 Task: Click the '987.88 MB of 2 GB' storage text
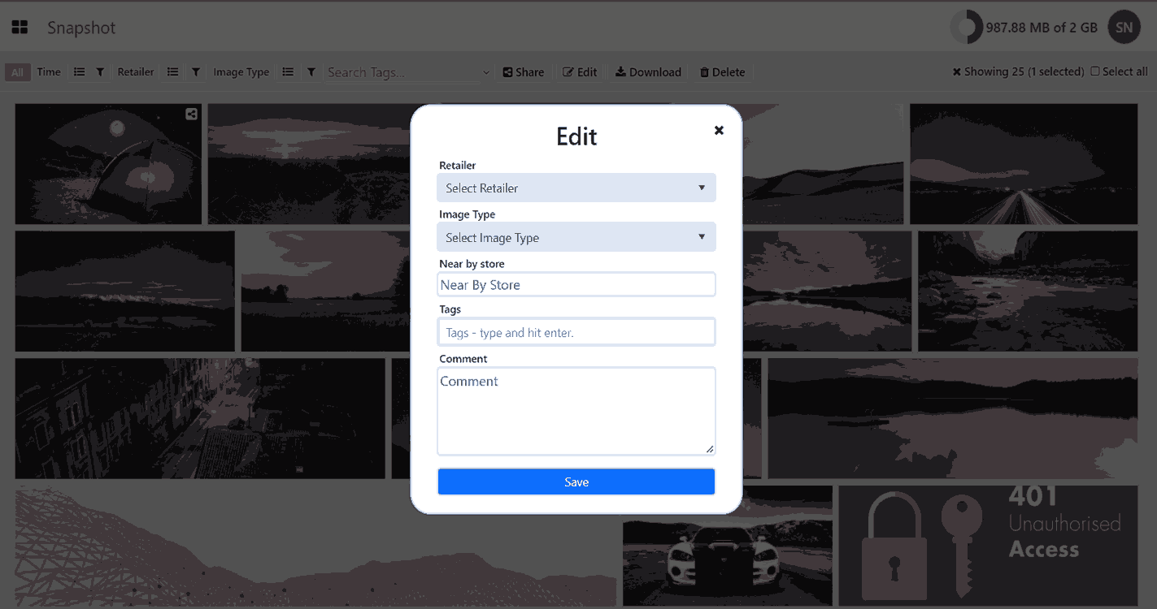point(1042,28)
